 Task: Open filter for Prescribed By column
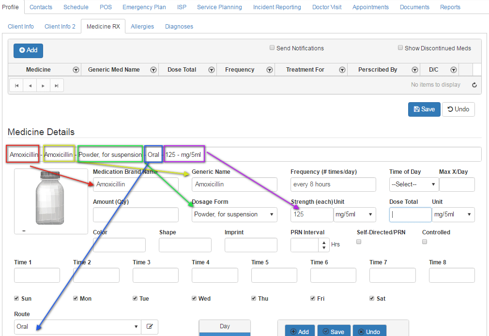pyautogui.click(x=415, y=70)
